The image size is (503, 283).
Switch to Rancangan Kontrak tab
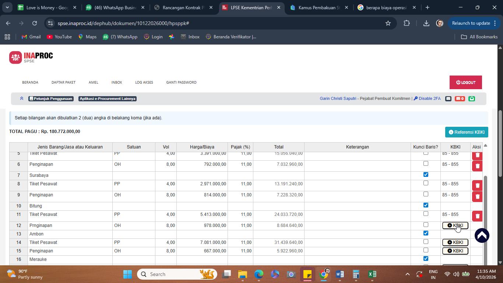pos(183,7)
